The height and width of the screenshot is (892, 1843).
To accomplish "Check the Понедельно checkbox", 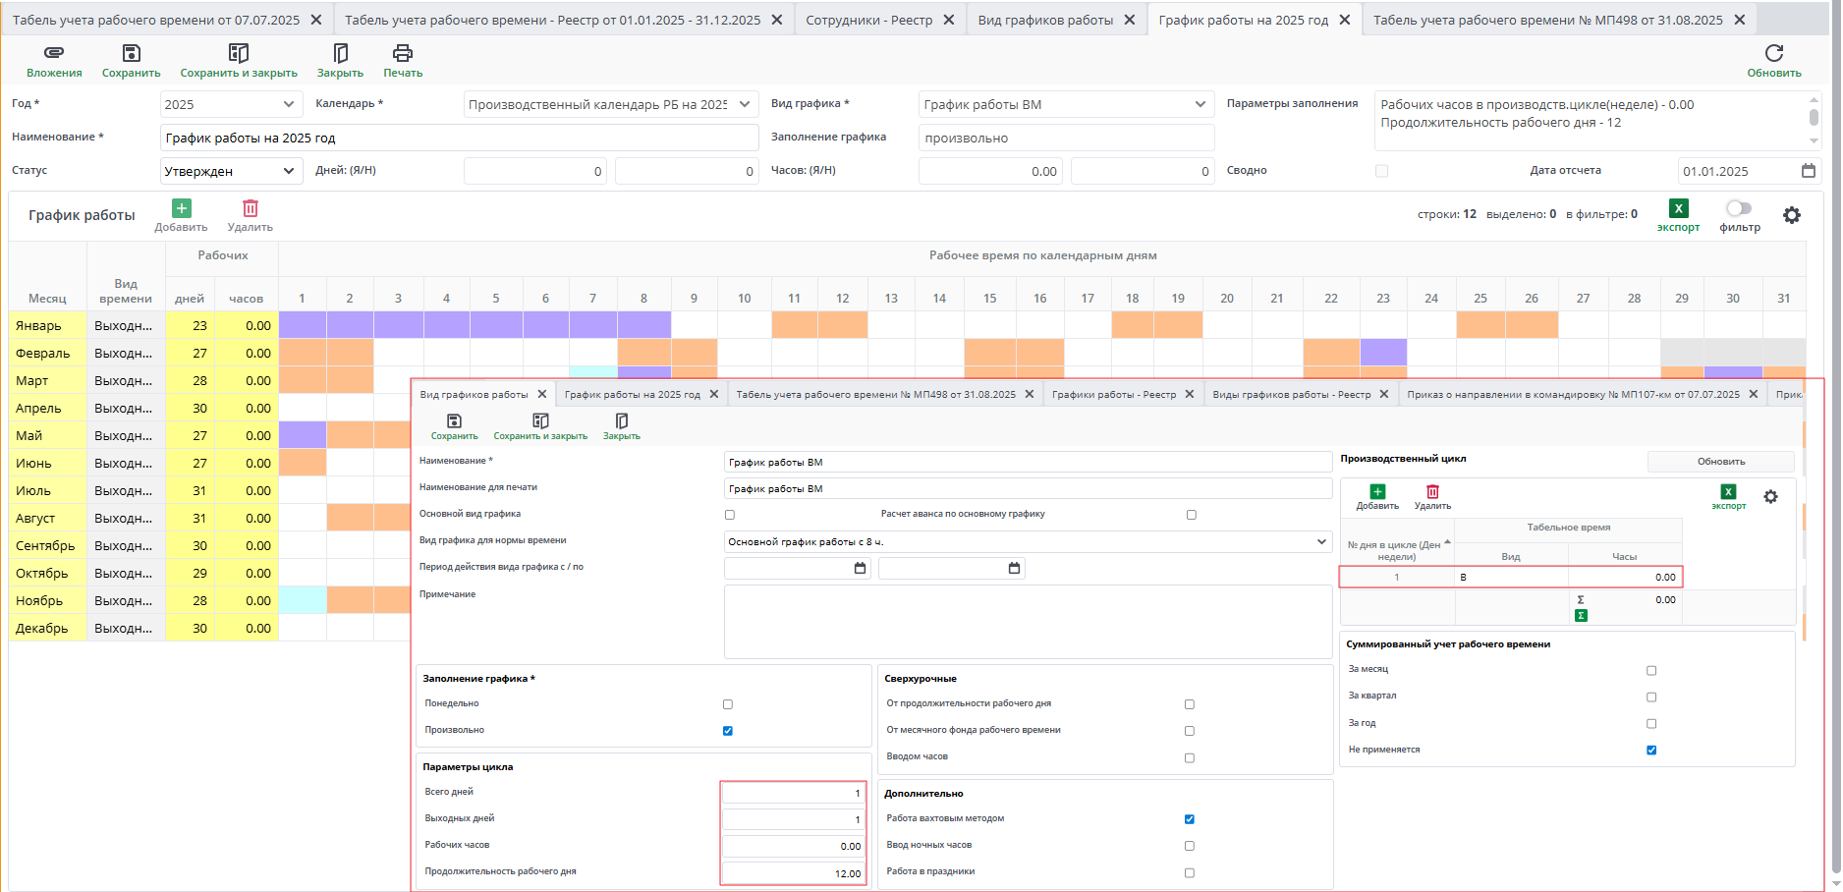I will click(x=728, y=704).
